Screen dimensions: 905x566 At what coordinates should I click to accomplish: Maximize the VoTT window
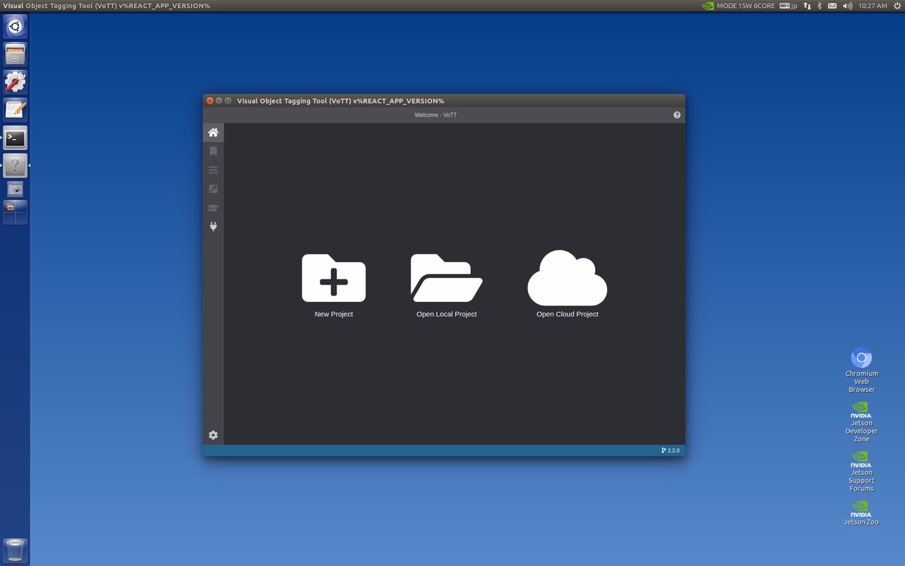point(228,101)
